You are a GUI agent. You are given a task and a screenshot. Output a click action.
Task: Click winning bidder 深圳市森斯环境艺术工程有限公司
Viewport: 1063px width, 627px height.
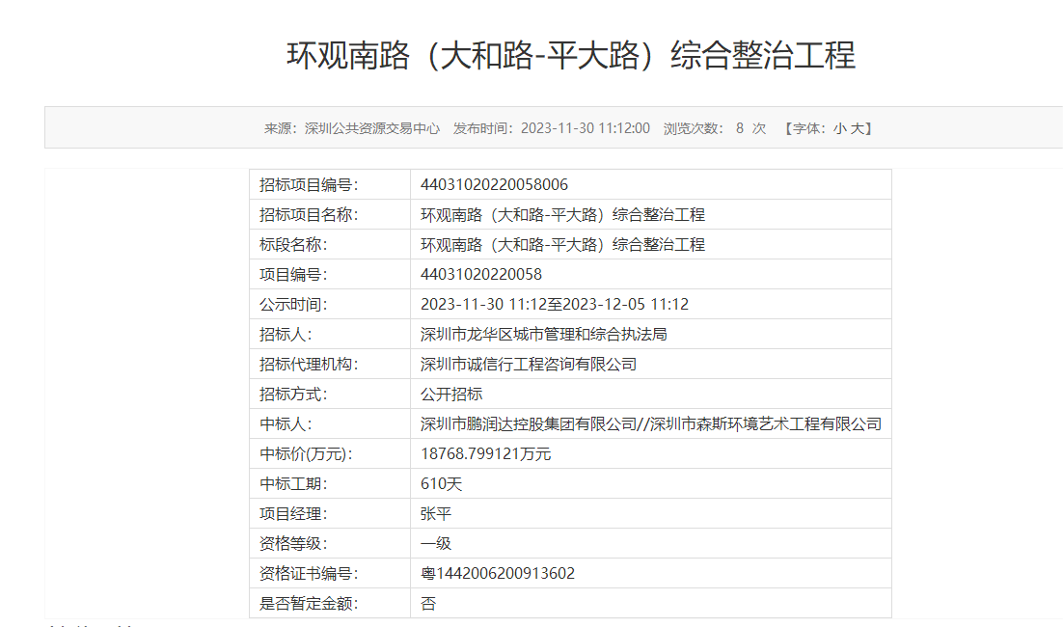click(766, 423)
